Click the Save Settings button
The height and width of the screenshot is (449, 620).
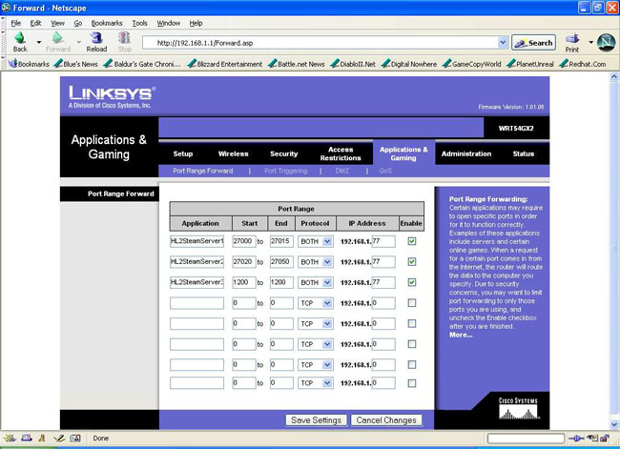pos(316,420)
